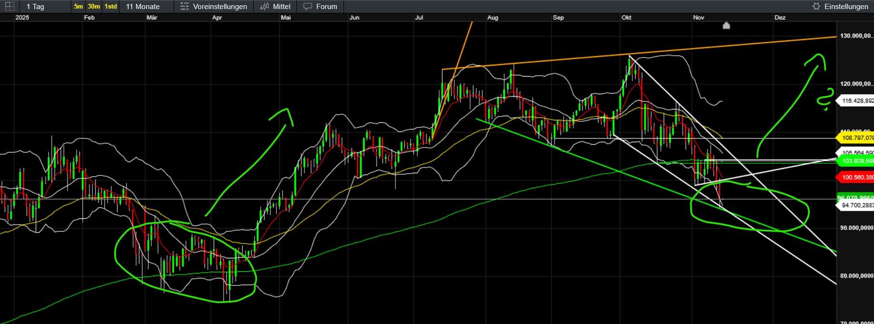Click the yellow 108.797 price label
874x324 pixels.
coord(856,138)
